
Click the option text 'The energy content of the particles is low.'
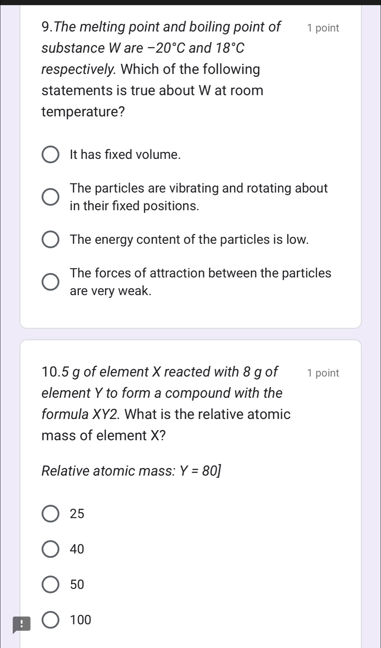[189, 239]
